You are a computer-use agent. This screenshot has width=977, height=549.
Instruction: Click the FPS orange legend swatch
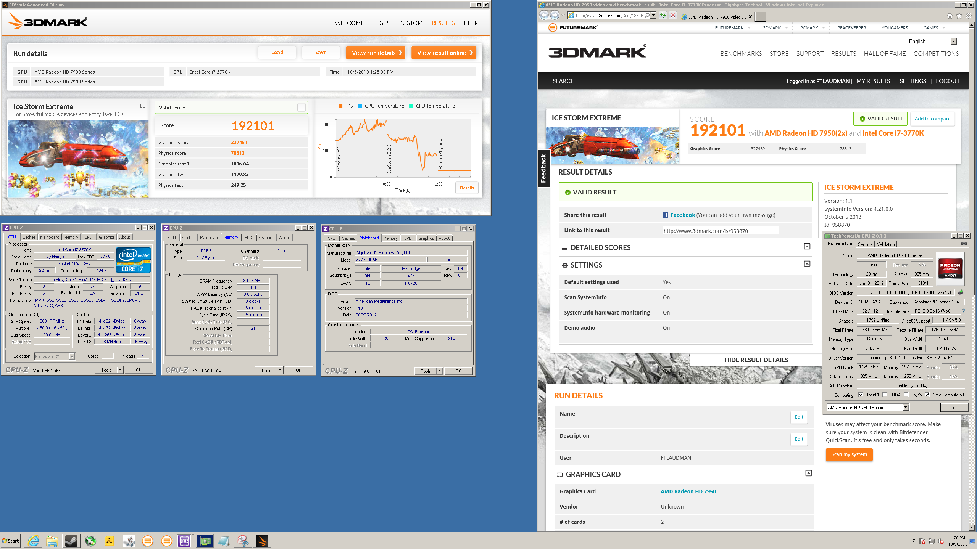pyautogui.click(x=340, y=106)
